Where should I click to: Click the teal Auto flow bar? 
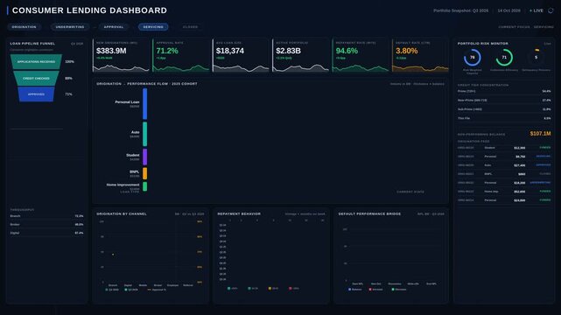point(145,134)
